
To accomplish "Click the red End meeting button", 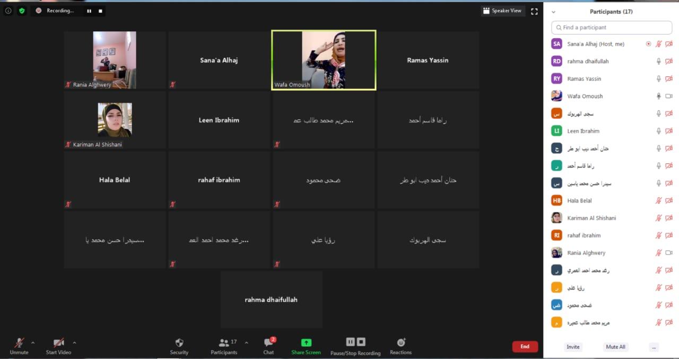I will 525,346.
